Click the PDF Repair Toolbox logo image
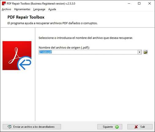The width and height of the screenshot is (155, 132). click(17, 56)
